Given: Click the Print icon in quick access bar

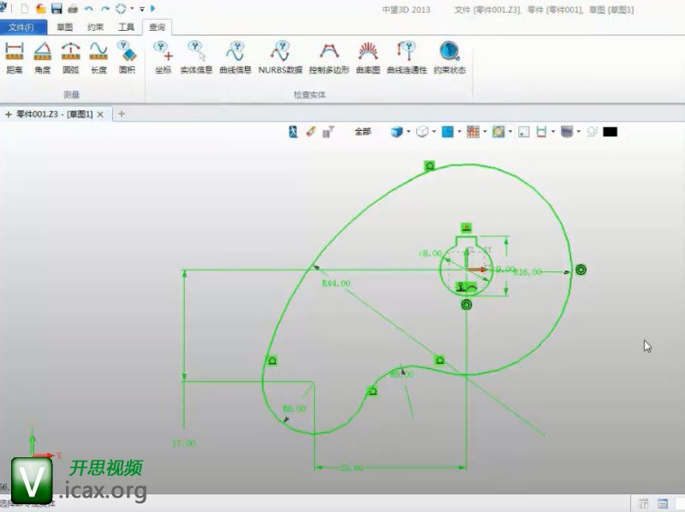Looking at the screenshot, I should coord(73,9).
